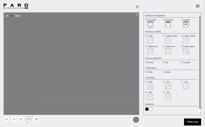205x127 pixels.
Task: Select the Superficie radio button
Action: click(164, 20)
